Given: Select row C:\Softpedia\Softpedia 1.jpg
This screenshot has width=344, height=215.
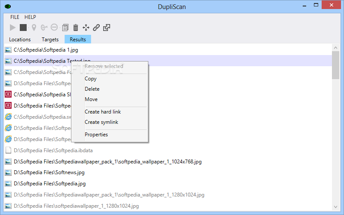Looking at the screenshot, I should (x=168, y=50).
